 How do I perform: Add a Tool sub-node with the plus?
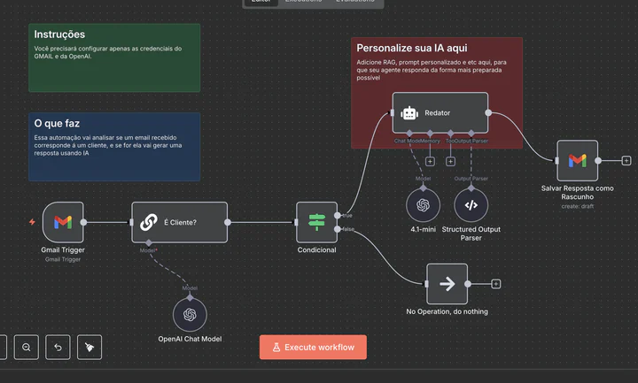point(450,162)
